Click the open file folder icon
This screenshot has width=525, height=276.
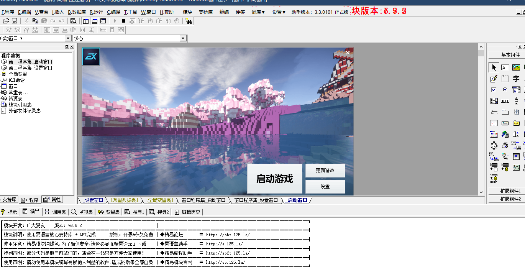[6, 21]
